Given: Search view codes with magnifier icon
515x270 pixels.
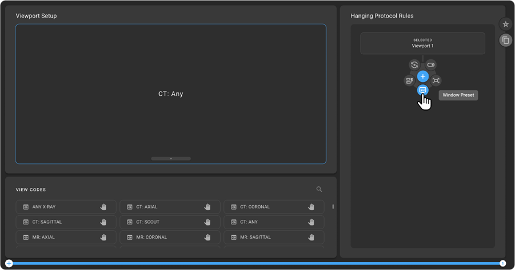Looking at the screenshot, I should pyautogui.click(x=319, y=189).
